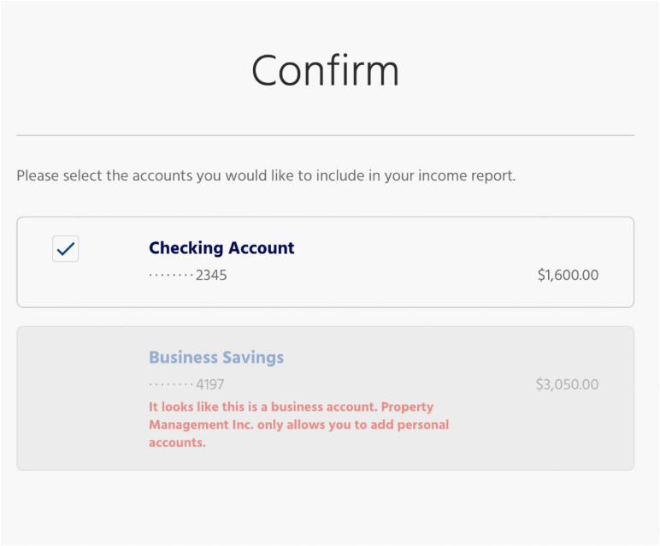Click the words "income report" in instructions
This screenshot has width=660, height=546.
pos(470,177)
